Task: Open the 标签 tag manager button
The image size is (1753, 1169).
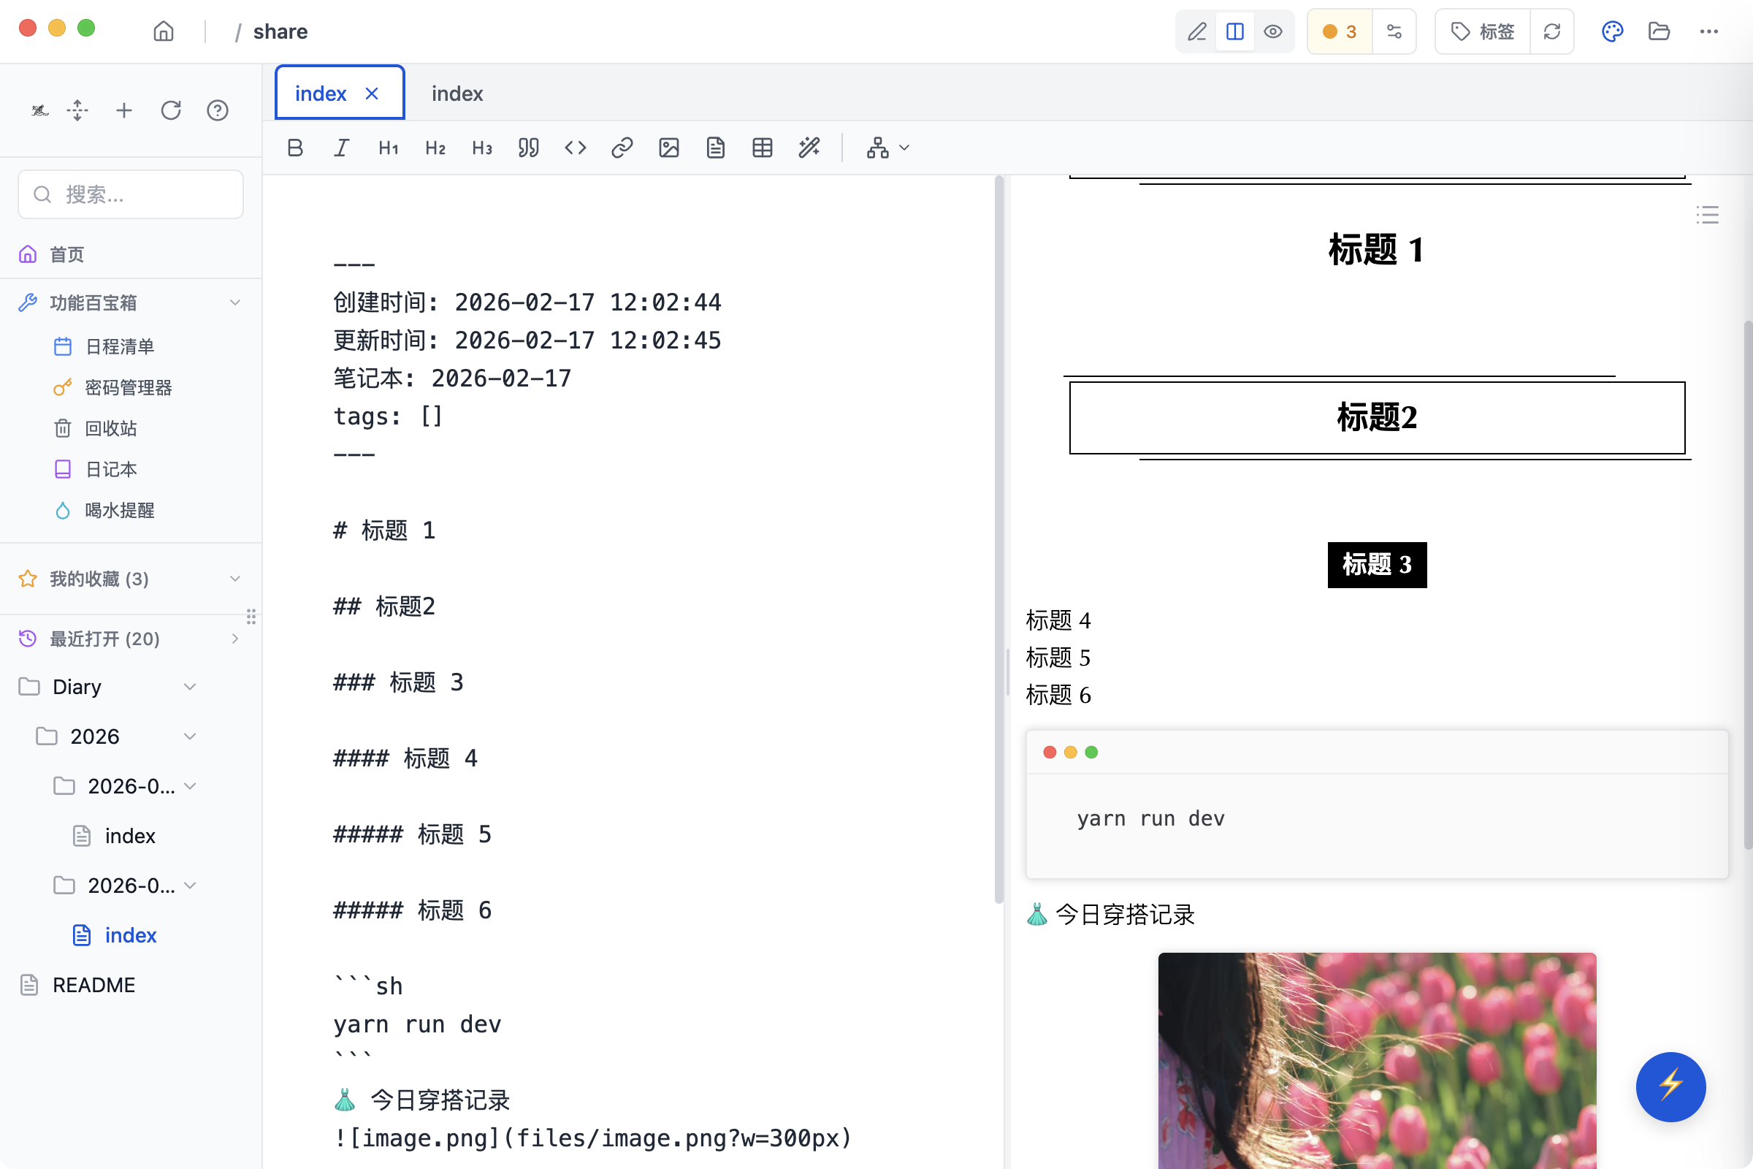Action: (x=1481, y=31)
